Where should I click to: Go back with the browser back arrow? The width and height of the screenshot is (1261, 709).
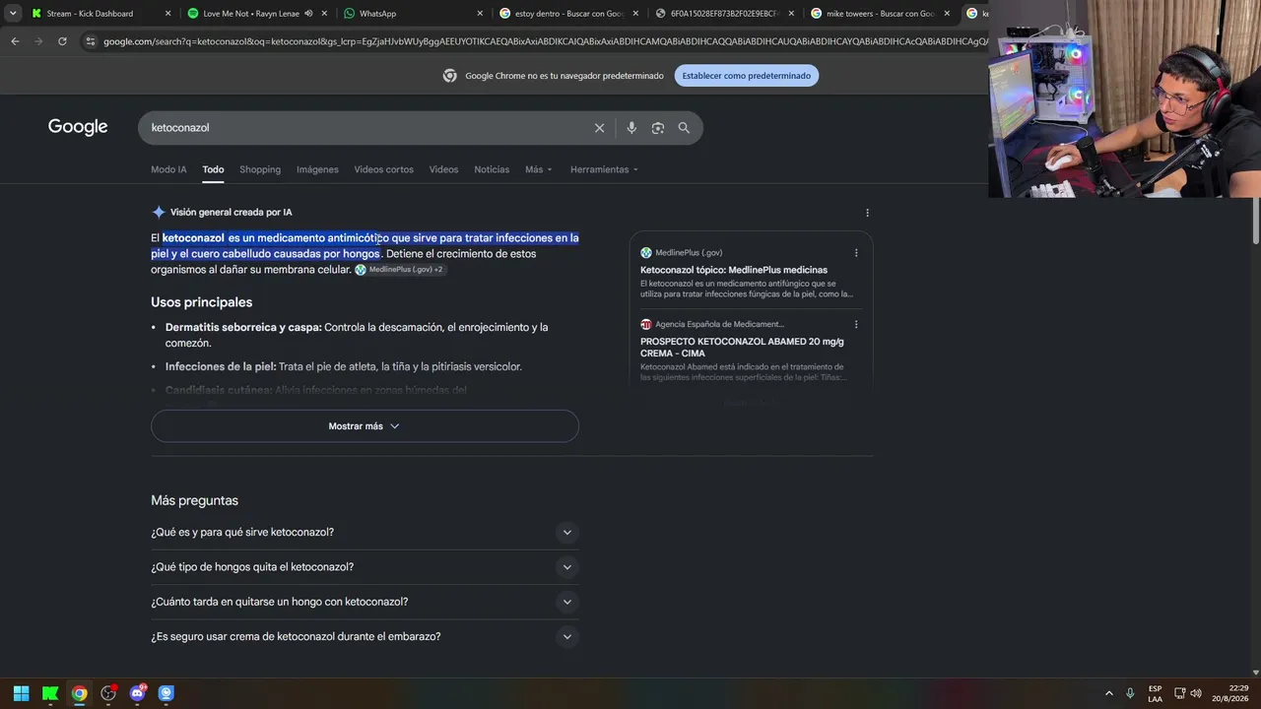pyautogui.click(x=15, y=41)
